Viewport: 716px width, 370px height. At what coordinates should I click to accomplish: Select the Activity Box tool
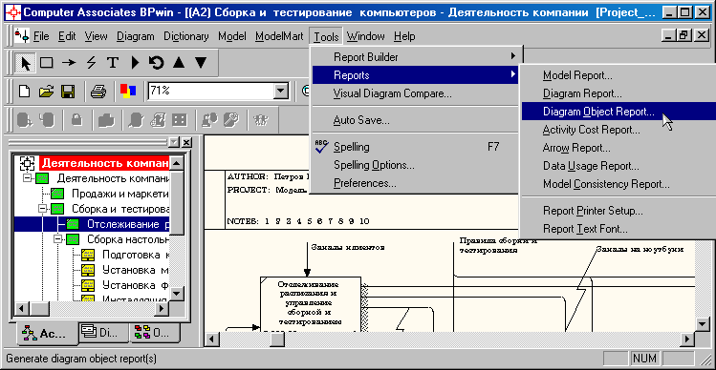pyautogui.click(x=47, y=63)
